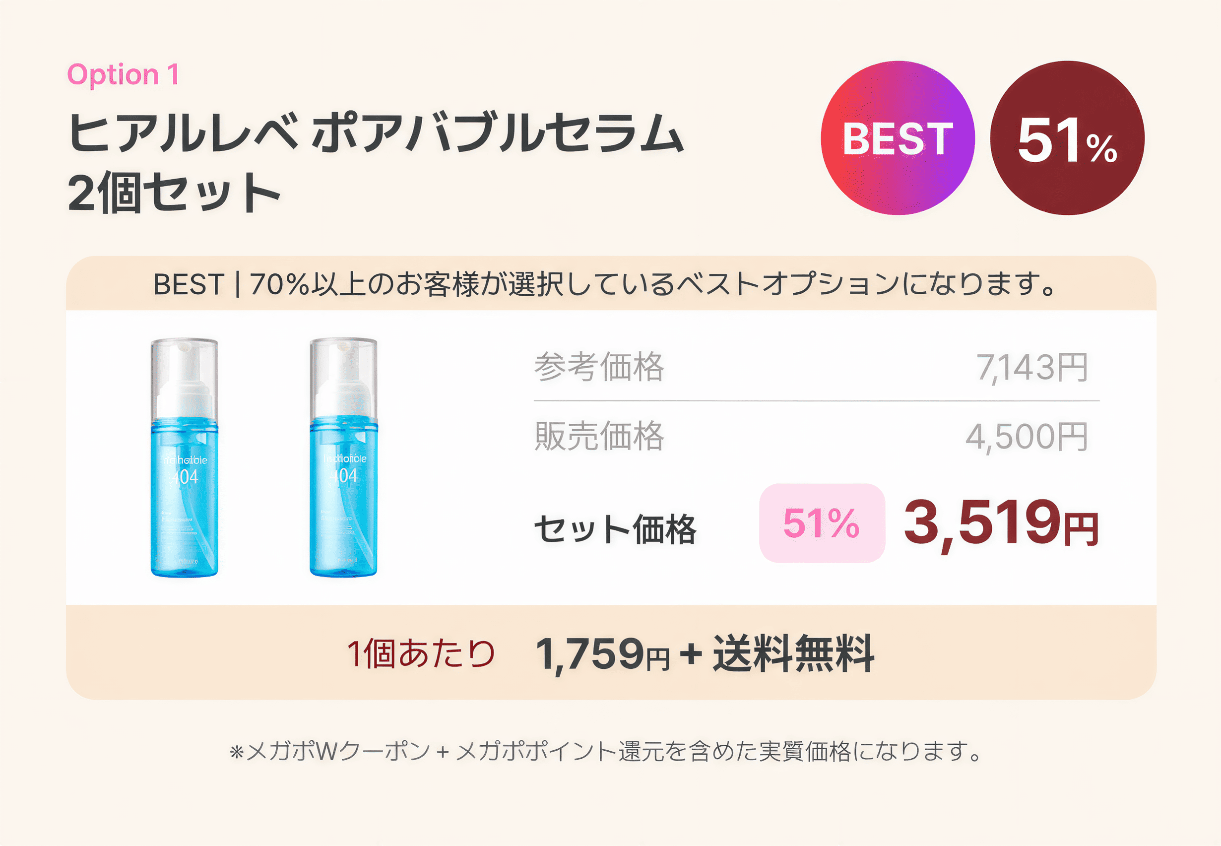Click the right blue serum bottle
The height and width of the screenshot is (846, 1221).
[x=343, y=458]
